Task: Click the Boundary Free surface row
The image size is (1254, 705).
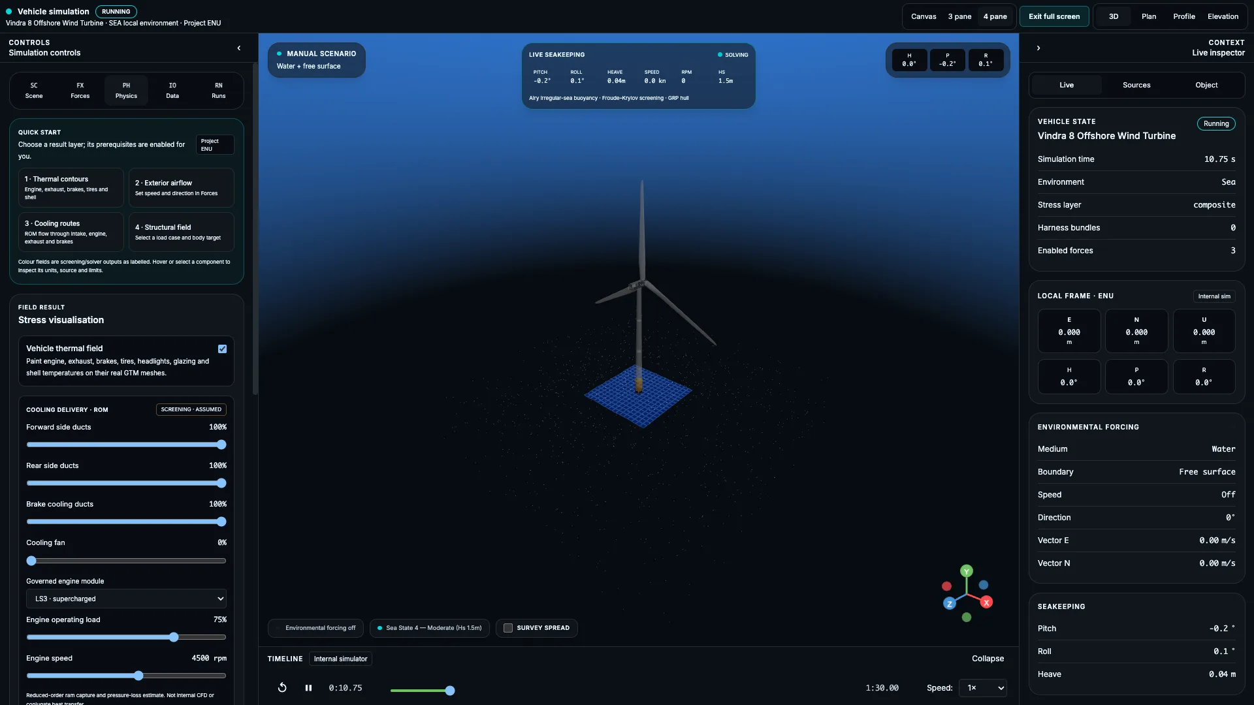Action: tap(1136, 472)
